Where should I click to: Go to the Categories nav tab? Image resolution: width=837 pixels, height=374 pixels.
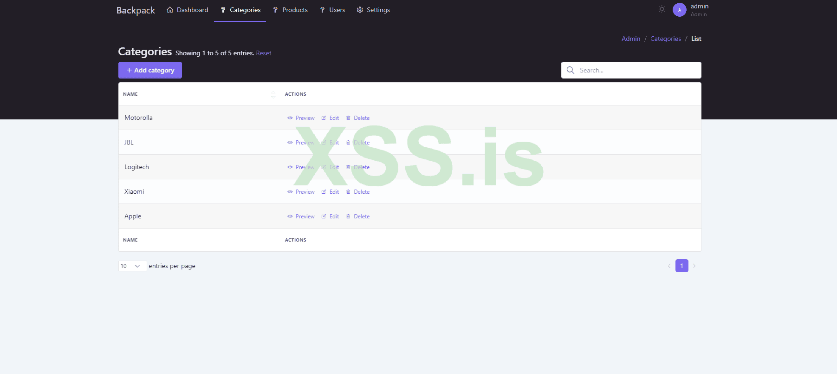coord(240,10)
